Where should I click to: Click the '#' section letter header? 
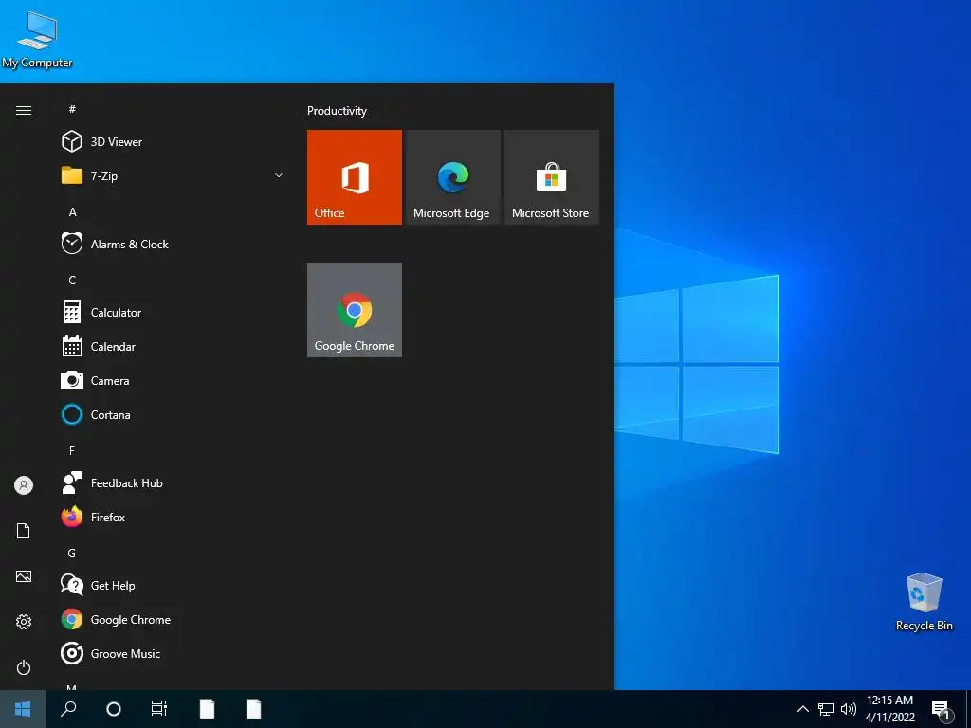click(72, 109)
